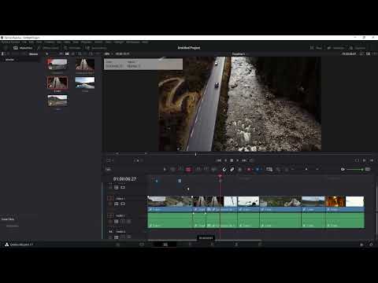Toggle the Linked Selection chain icon
Image resolution: width=378 pixels, height=283 pixels.
click(x=232, y=170)
